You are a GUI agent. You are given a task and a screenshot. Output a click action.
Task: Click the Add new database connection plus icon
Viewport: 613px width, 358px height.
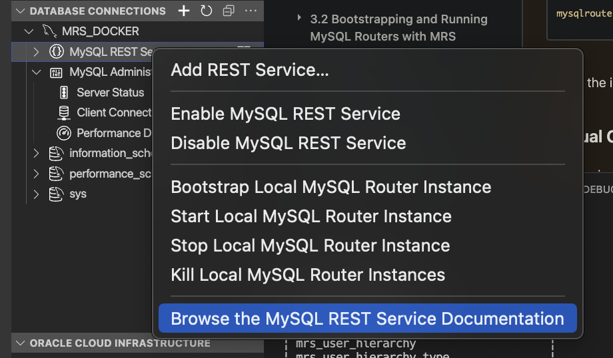[x=184, y=11]
